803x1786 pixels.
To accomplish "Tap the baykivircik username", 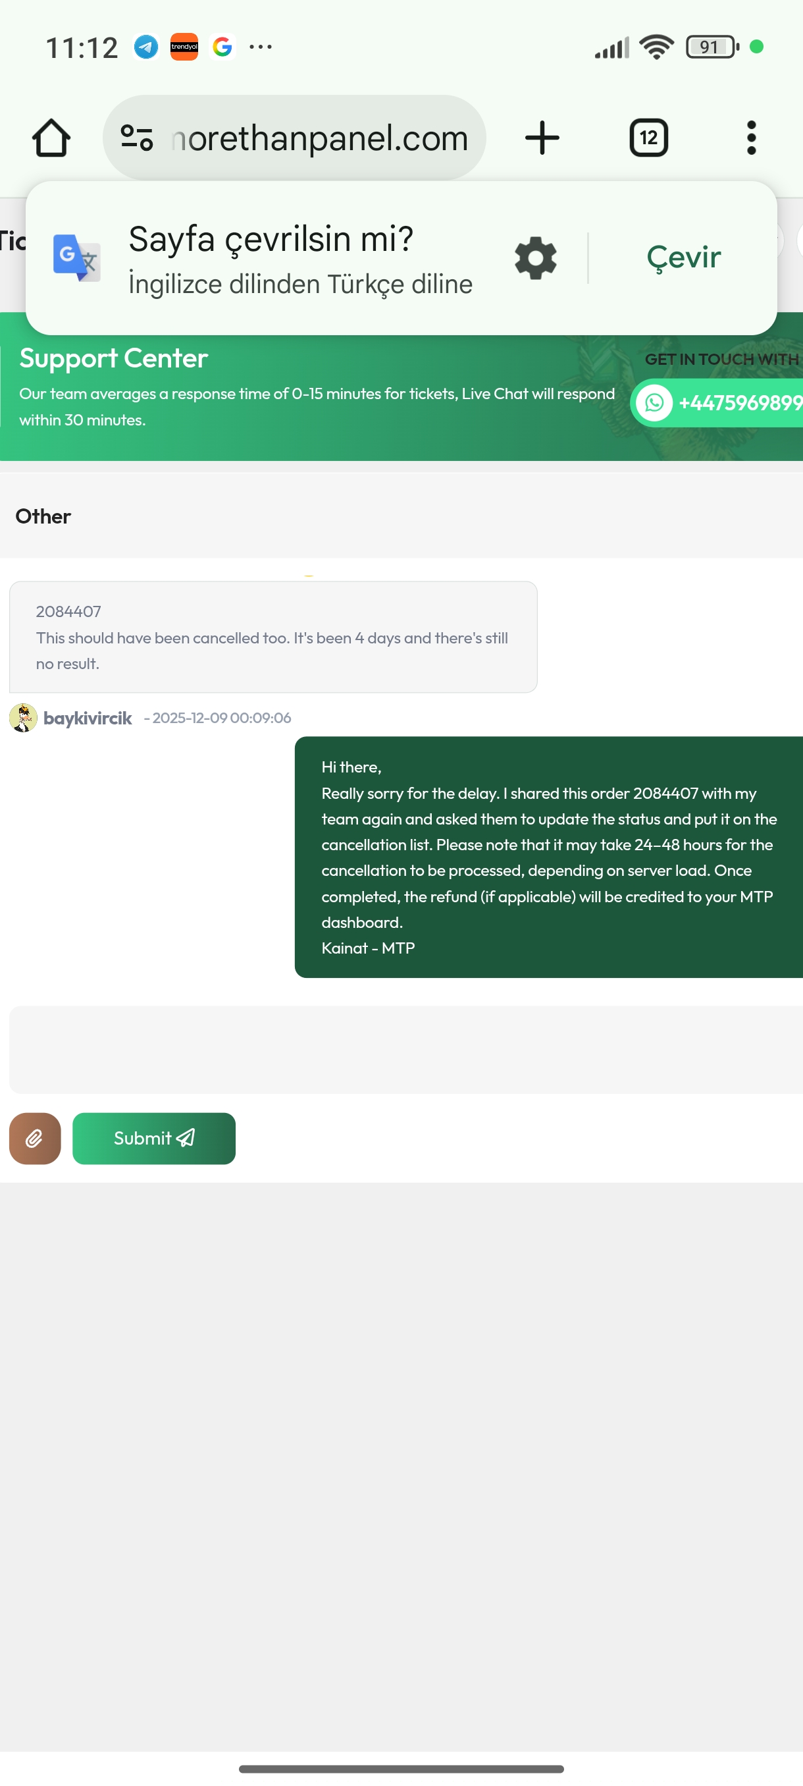I will 88,718.
